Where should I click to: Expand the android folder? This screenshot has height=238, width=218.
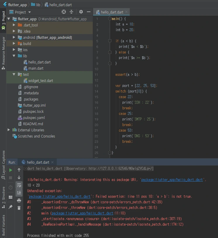click(x=14, y=37)
